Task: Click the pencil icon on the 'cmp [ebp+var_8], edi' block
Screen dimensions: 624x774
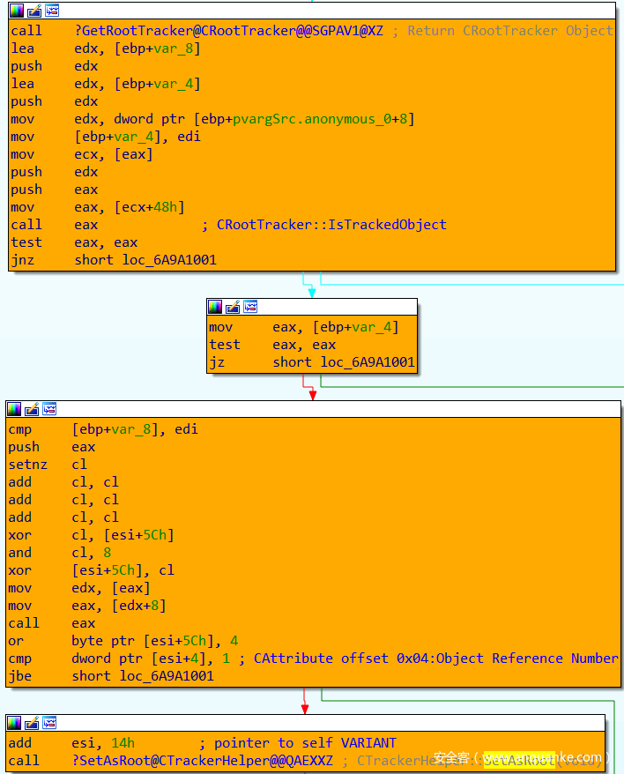Action: pyautogui.click(x=33, y=409)
